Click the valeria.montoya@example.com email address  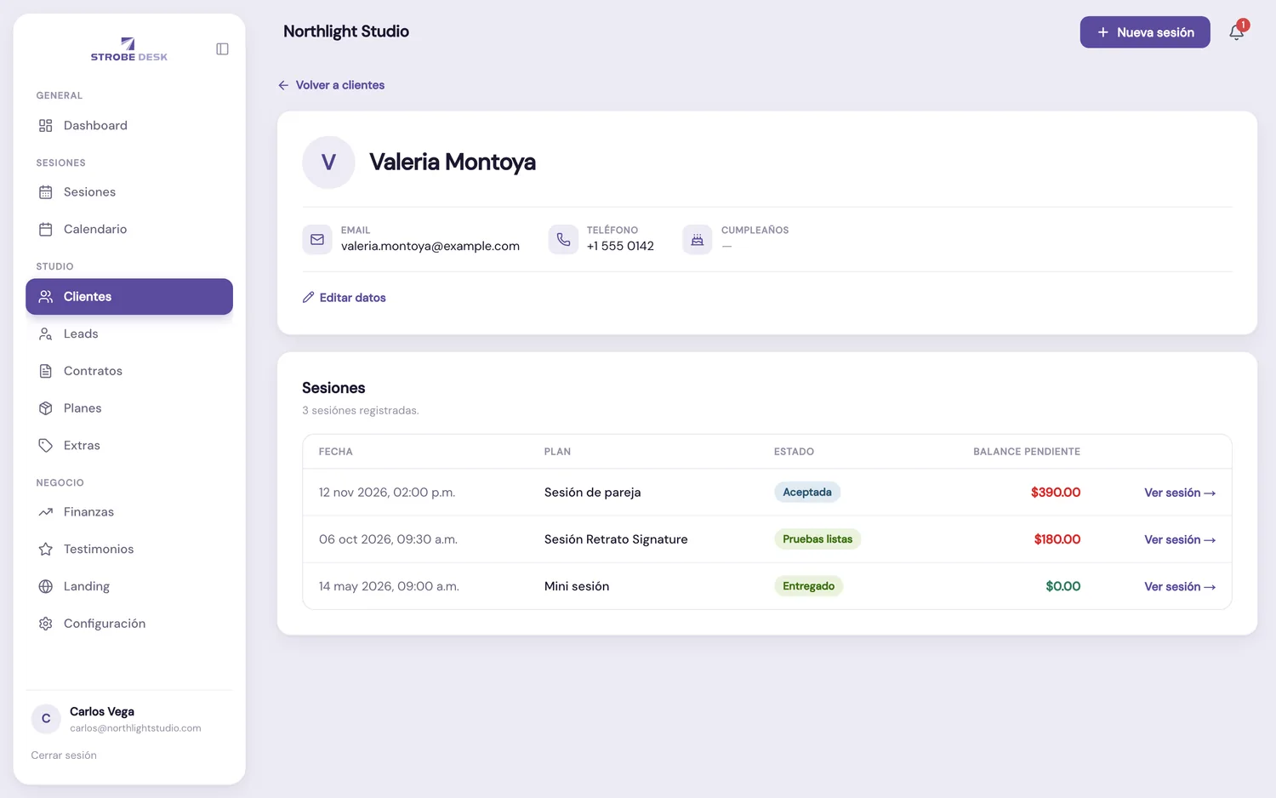430,246
